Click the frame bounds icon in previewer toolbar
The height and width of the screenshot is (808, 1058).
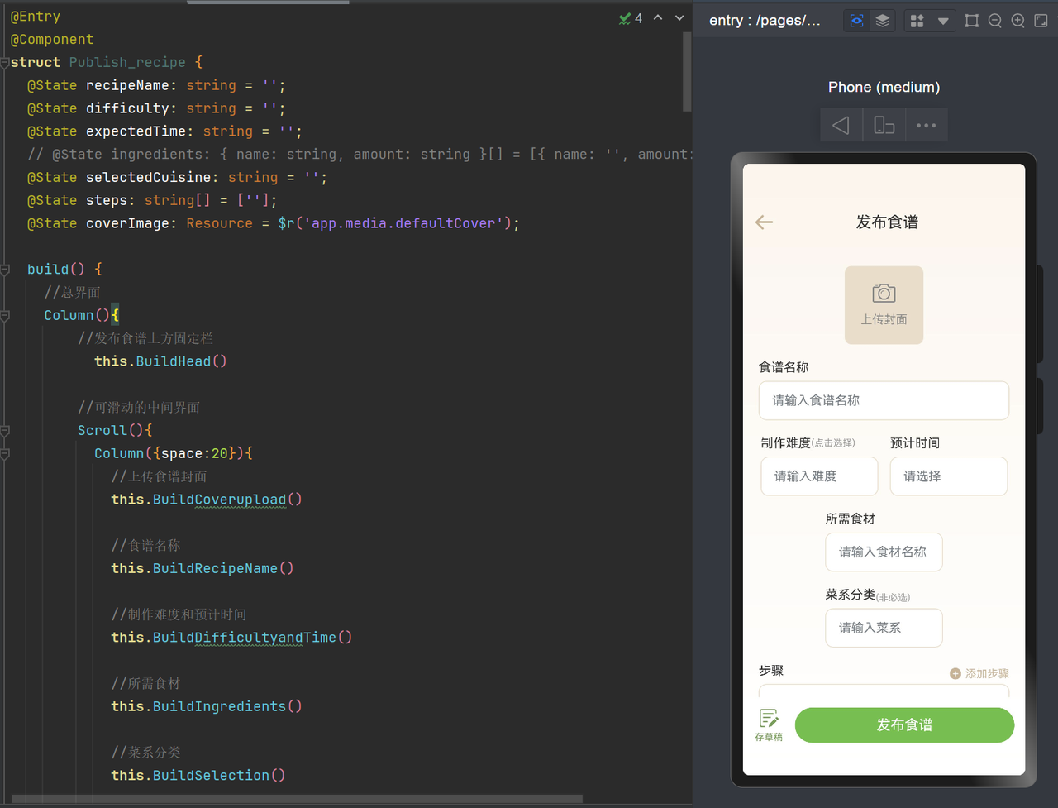(x=972, y=21)
